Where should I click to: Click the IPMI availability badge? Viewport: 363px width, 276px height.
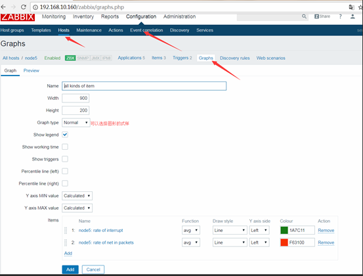[x=106, y=58]
